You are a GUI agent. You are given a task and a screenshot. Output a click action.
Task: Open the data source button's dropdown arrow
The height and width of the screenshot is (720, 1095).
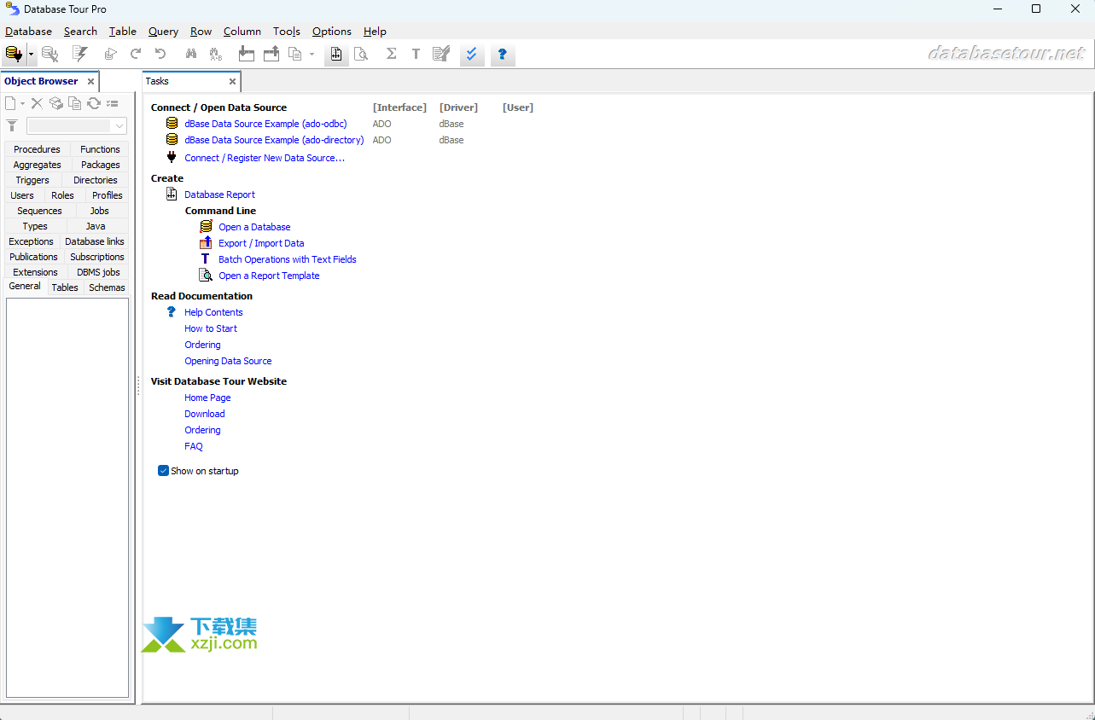click(x=31, y=55)
